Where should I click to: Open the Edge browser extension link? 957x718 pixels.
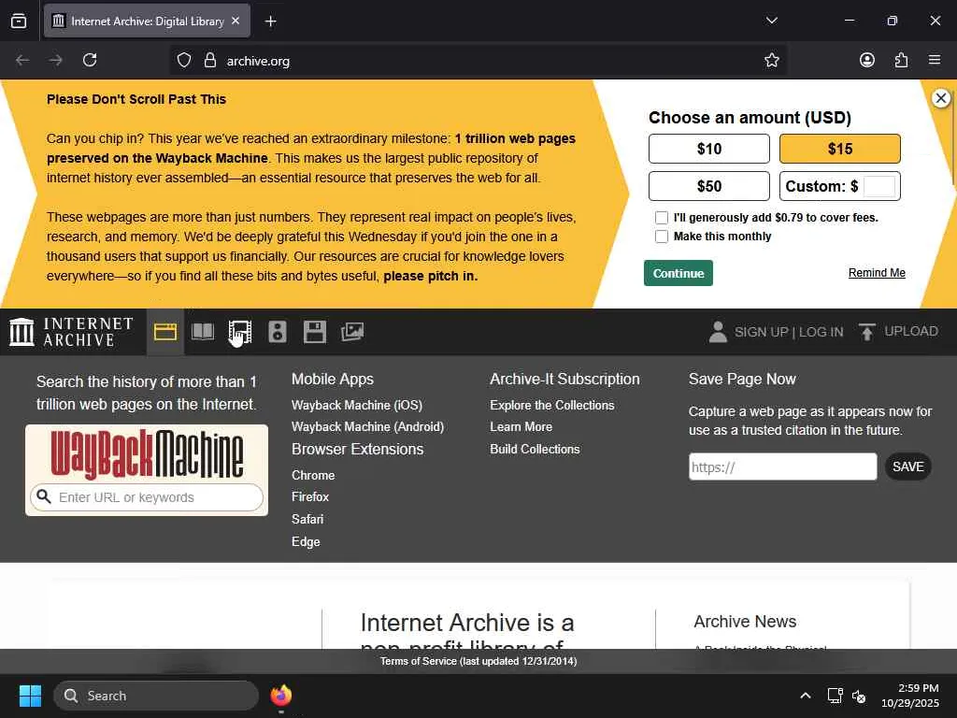[x=306, y=541]
